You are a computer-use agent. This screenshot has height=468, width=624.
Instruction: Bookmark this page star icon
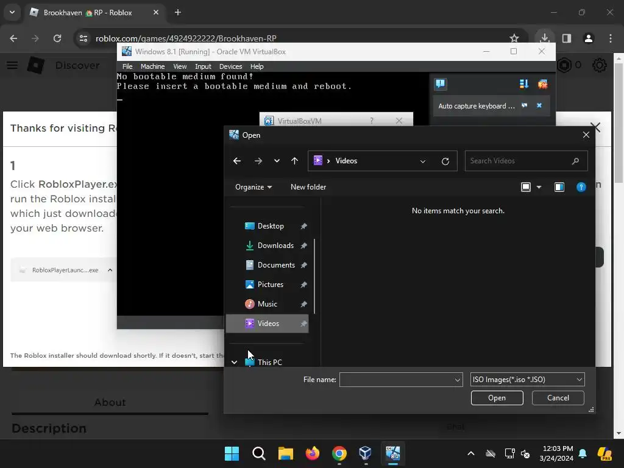(514, 38)
